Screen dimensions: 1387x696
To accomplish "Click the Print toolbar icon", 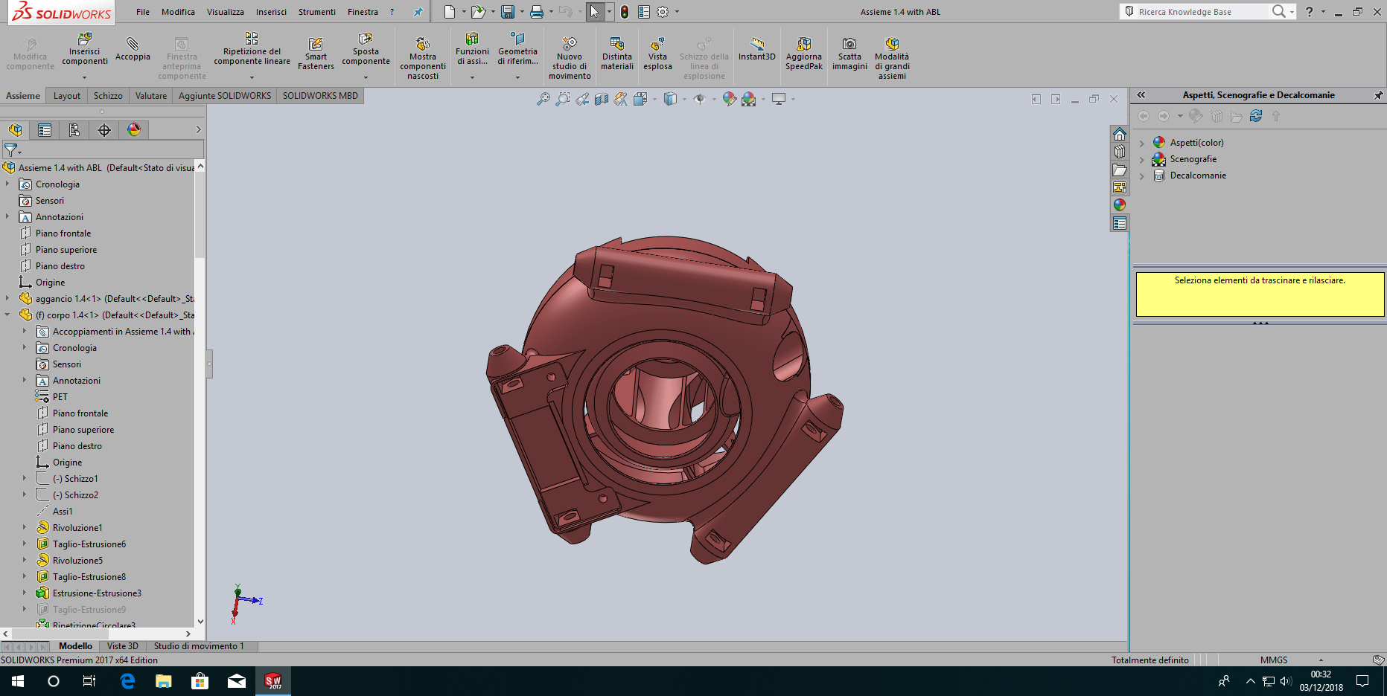I will pyautogui.click(x=536, y=12).
